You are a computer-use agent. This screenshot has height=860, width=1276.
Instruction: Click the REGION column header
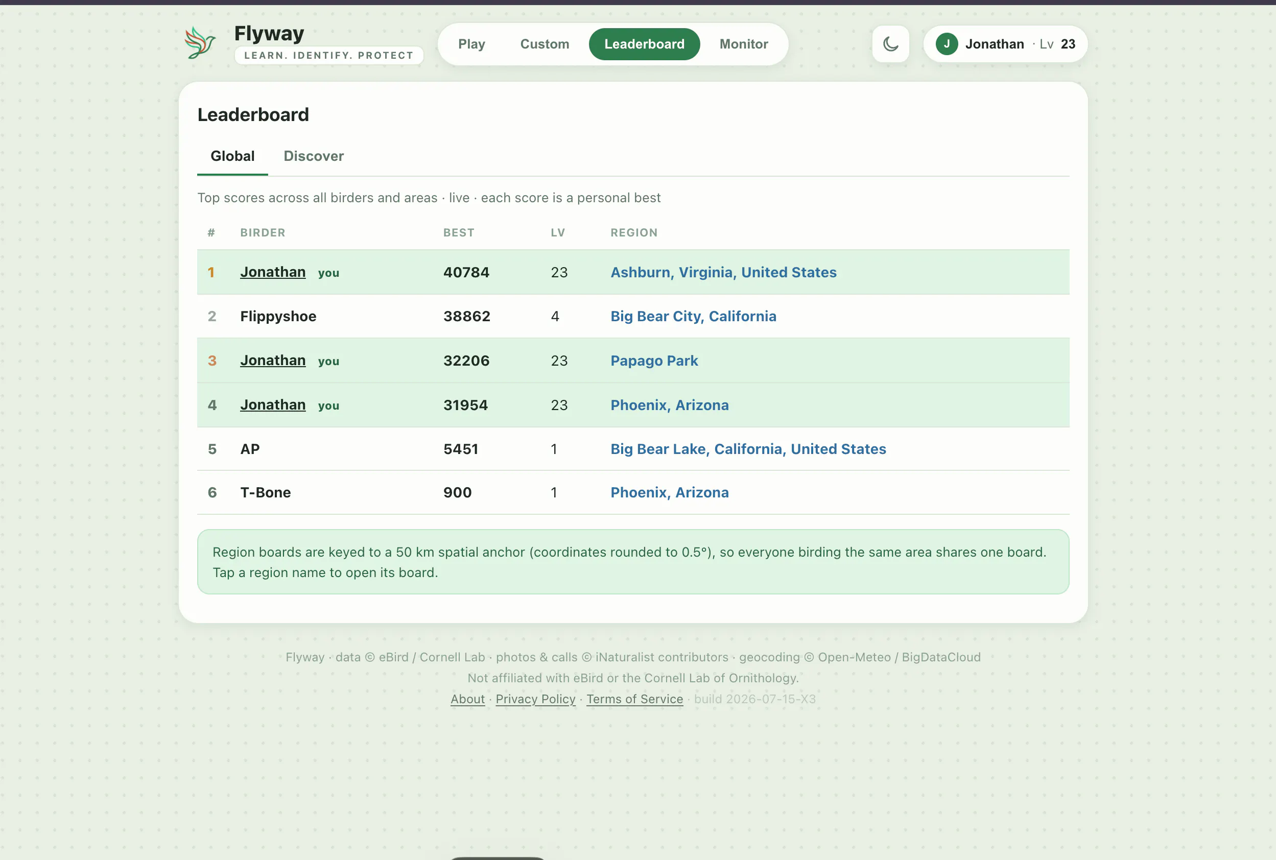(x=633, y=232)
